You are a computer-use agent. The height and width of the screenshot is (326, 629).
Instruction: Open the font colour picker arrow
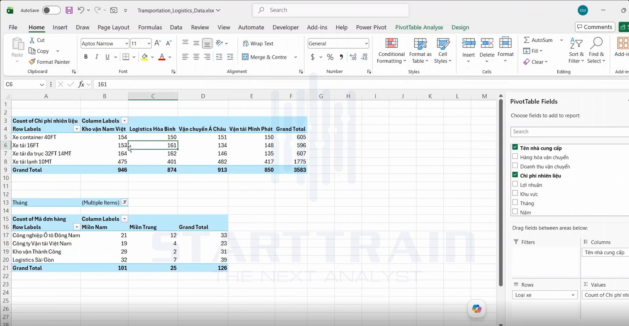point(170,57)
